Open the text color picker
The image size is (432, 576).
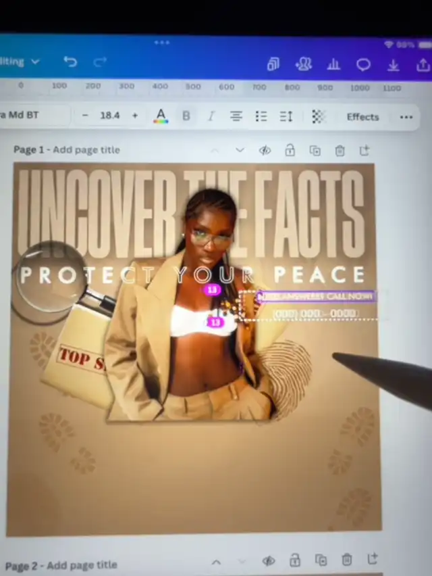161,116
